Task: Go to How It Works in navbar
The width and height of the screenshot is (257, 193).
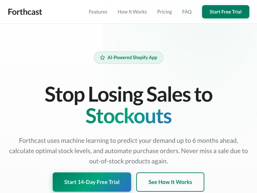Action: (132, 12)
